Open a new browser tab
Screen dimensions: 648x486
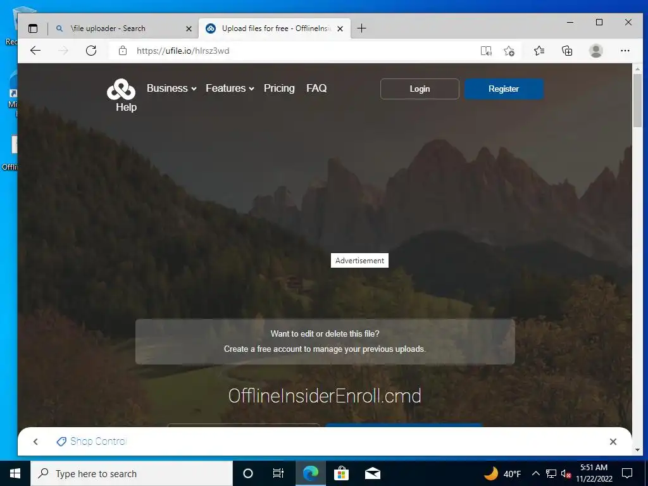(x=361, y=28)
